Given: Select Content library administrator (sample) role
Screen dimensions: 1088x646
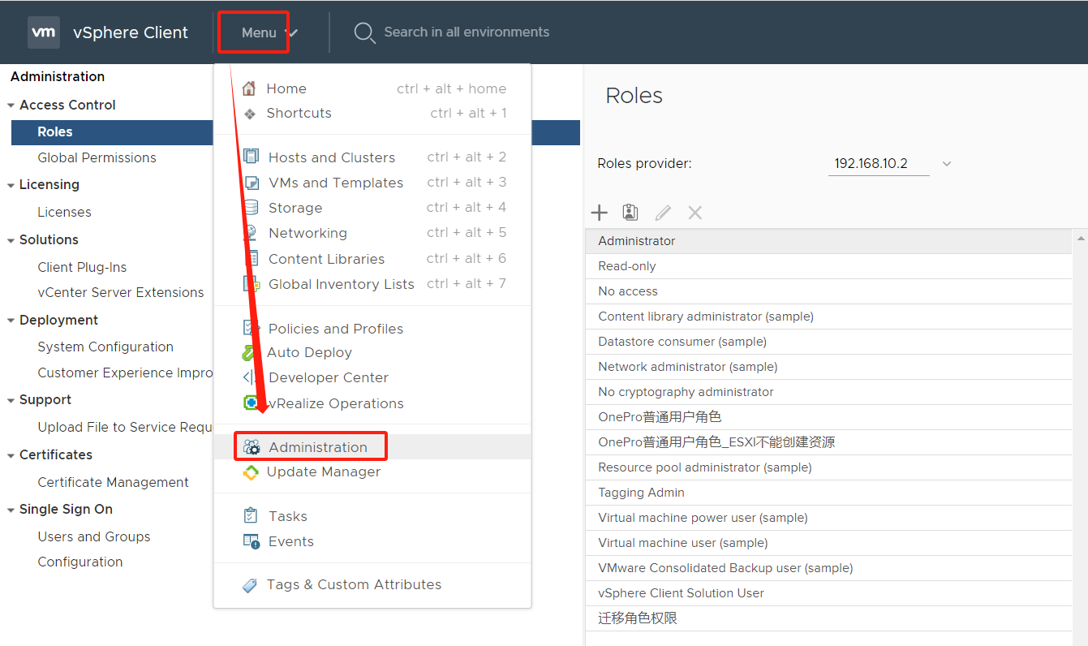Looking at the screenshot, I should (x=828, y=317).
